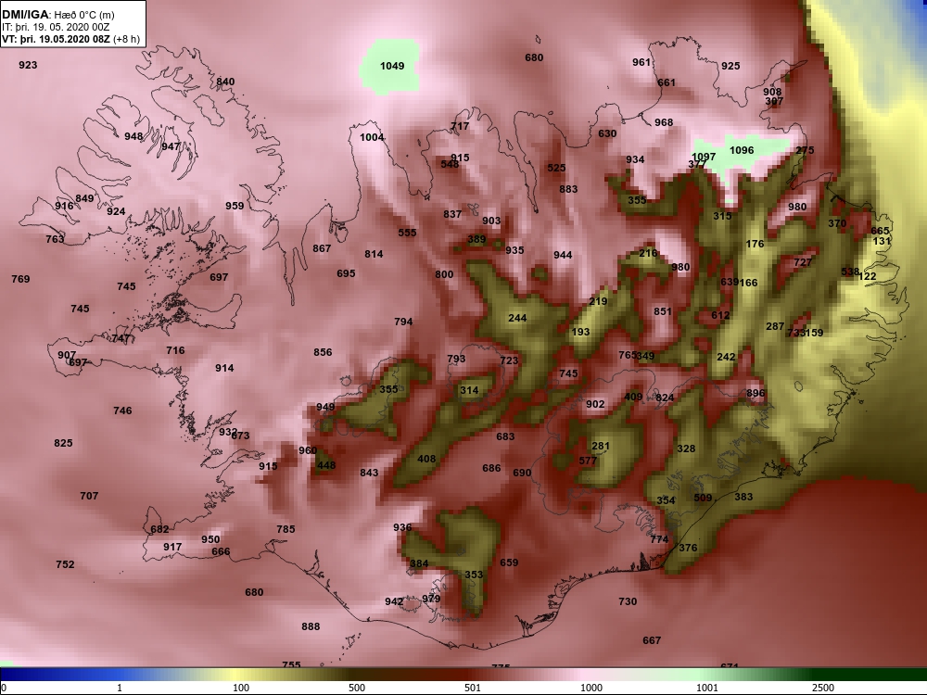Click the value 242 label

pos(726,357)
